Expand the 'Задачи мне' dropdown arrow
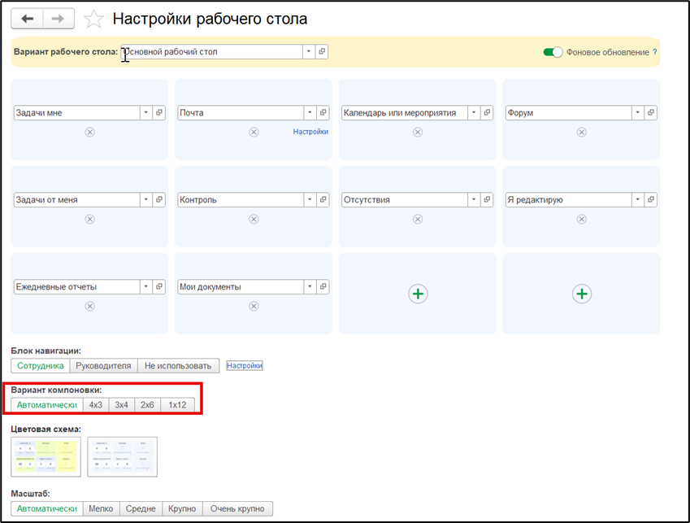The image size is (690, 523). coord(146,113)
